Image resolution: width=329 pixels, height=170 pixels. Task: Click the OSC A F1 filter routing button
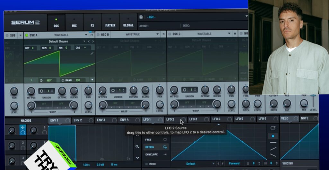coord(92,35)
